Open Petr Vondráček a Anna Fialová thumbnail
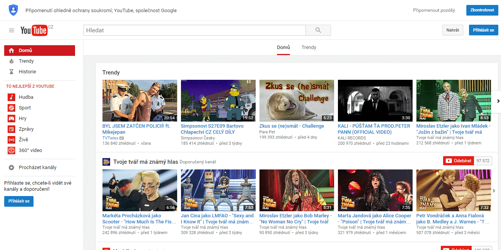 click(454, 190)
